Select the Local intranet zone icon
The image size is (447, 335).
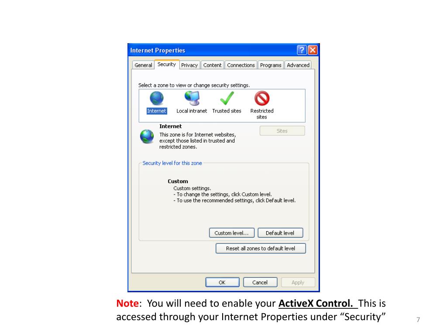(192, 98)
